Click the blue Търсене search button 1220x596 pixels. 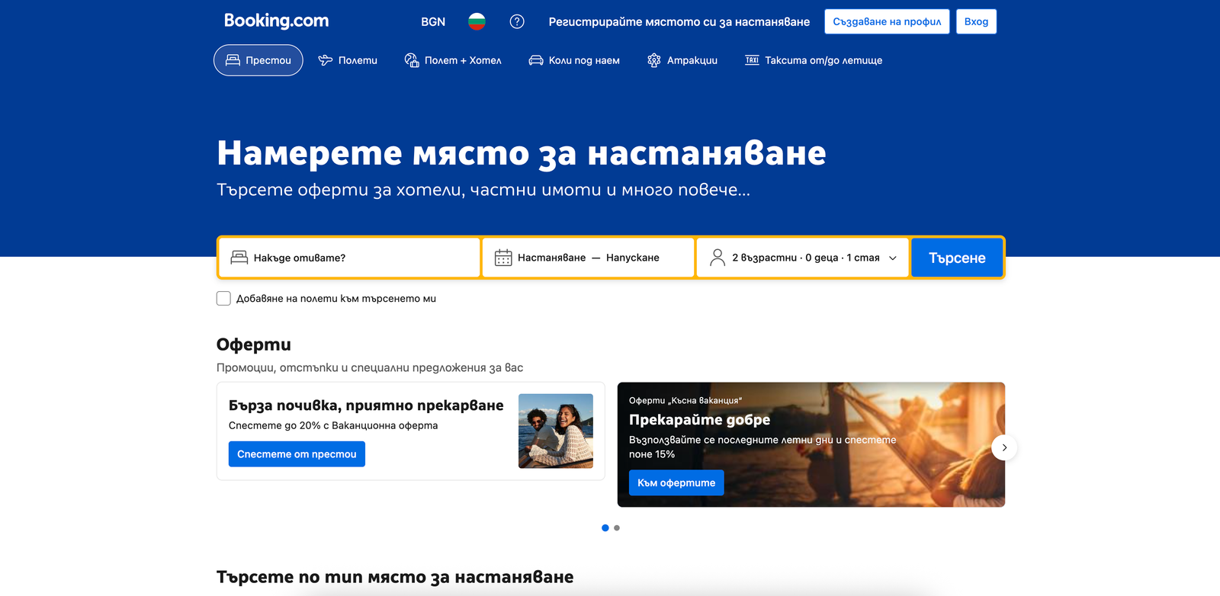click(x=957, y=258)
